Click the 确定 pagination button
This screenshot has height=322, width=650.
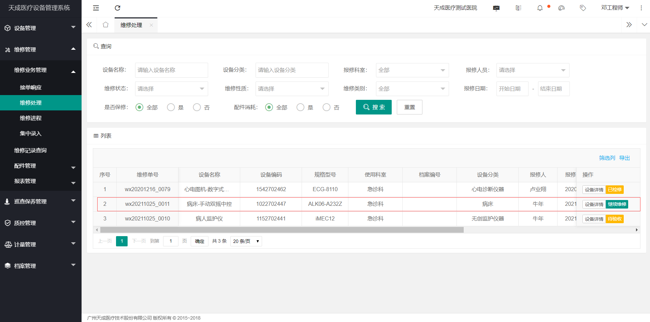point(200,241)
